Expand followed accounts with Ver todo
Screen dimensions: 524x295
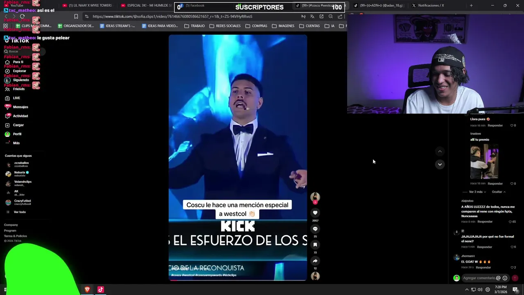click(x=20, y=212)
